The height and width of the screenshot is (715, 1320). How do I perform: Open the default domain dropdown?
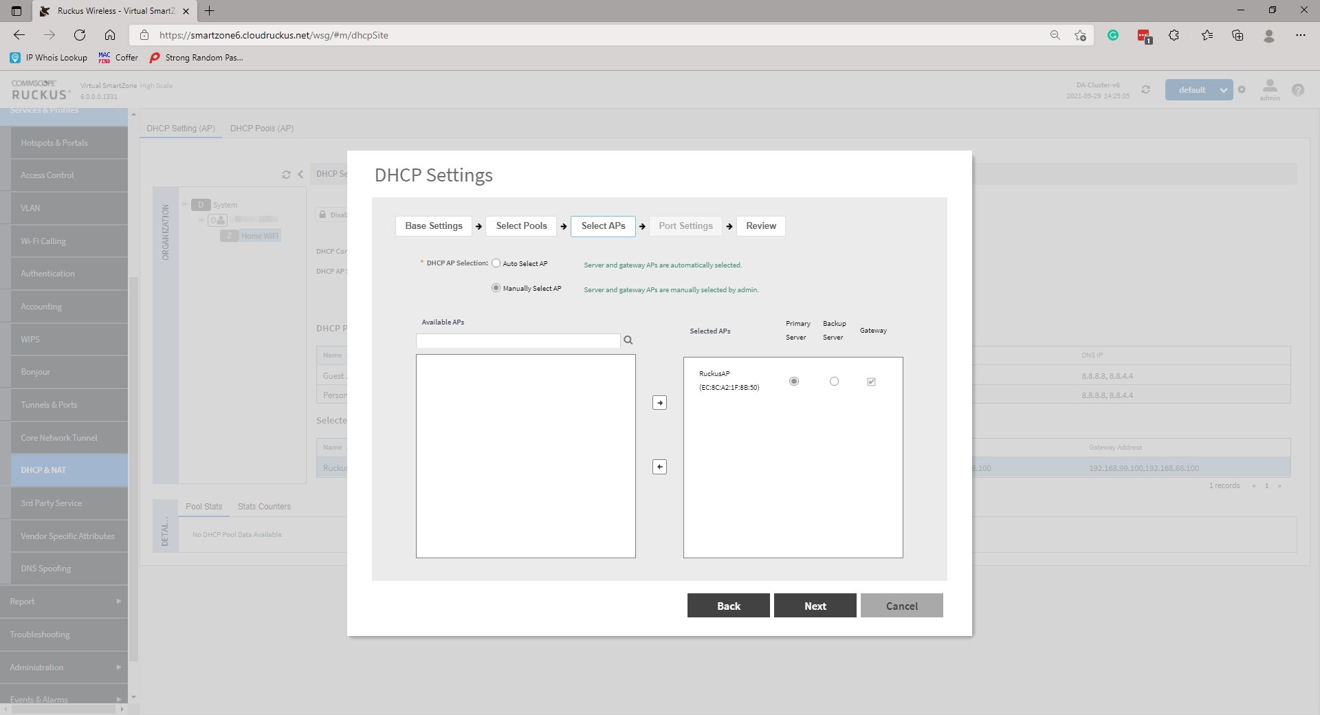1198,90
